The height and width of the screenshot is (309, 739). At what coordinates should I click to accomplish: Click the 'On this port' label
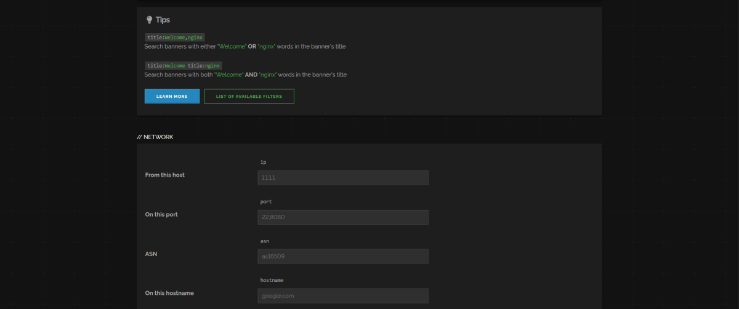tap(161, 214)
